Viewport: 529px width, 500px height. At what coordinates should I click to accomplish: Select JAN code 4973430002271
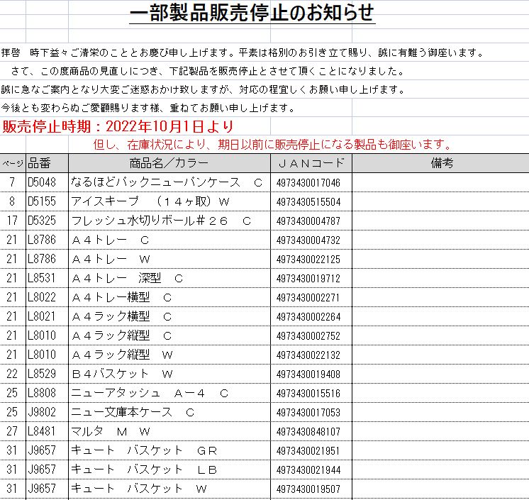click(x=308, y=298)
